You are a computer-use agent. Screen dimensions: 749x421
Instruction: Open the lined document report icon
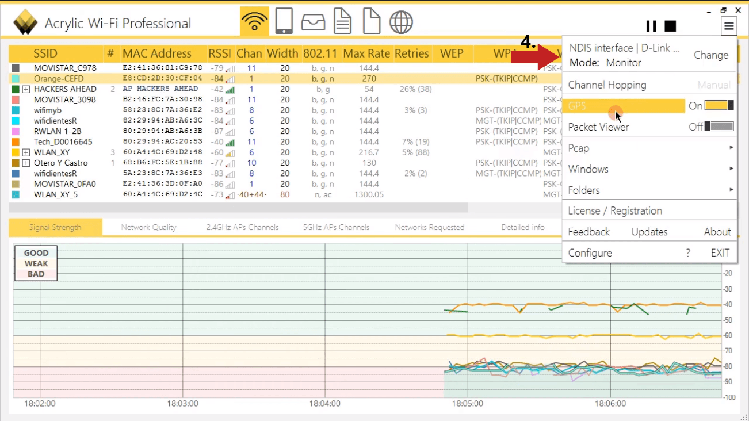(x=343, y=22)
